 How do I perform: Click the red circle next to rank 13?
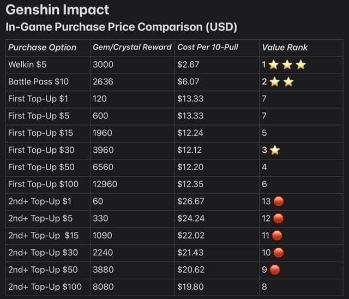(278, 201)
